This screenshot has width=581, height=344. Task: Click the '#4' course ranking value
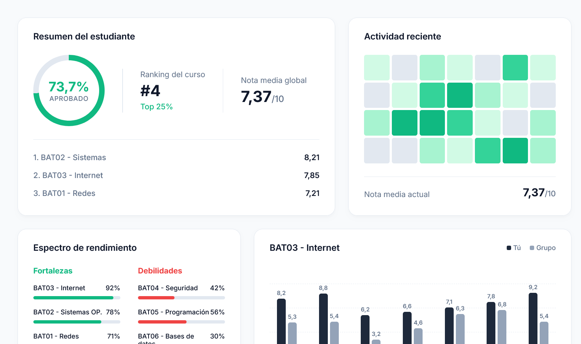[150, 91]
